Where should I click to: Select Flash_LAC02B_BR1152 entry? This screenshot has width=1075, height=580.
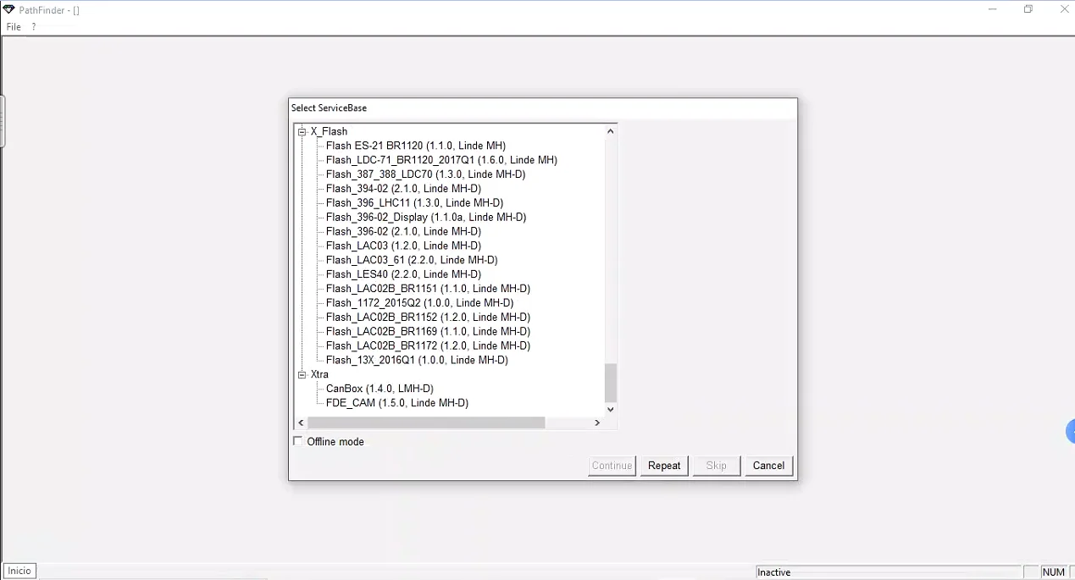pyautogui.click(x=428, y=318)
